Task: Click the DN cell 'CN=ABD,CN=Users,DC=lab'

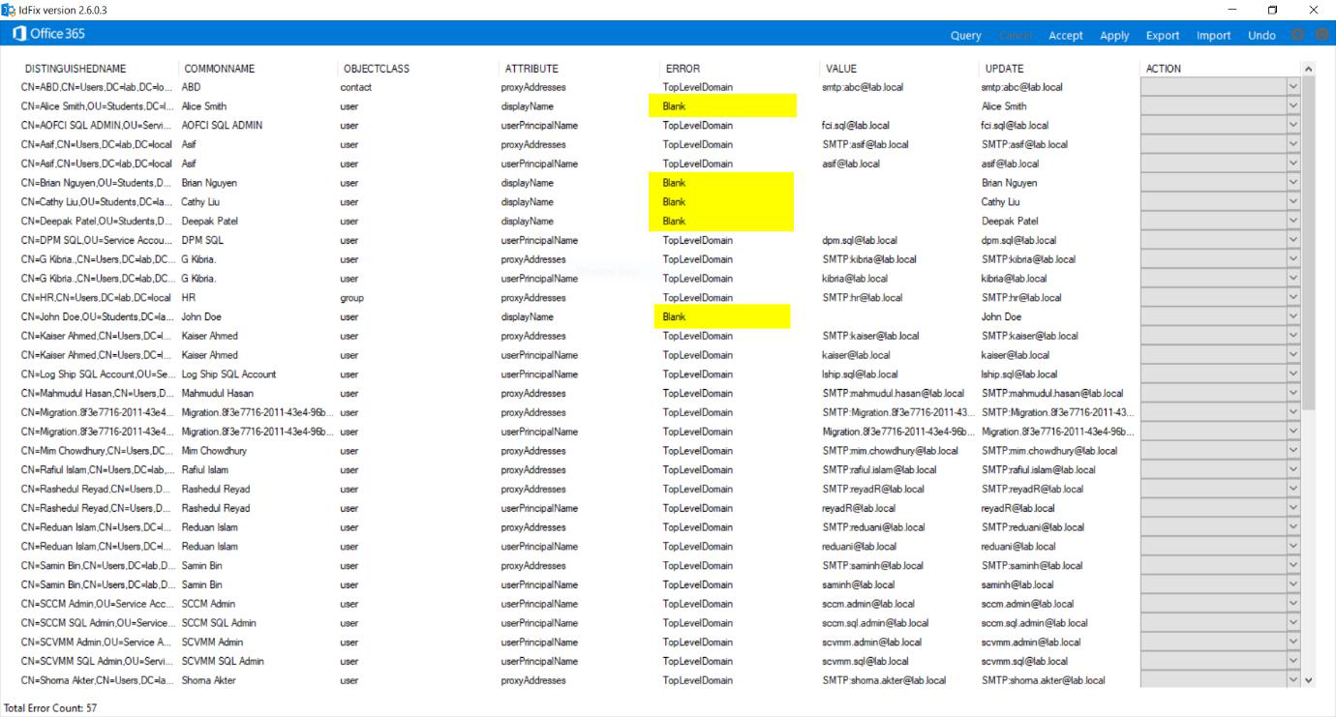Action: [97, 87]
